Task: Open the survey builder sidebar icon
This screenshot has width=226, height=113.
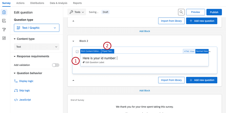Action: [x=4, y=12]
